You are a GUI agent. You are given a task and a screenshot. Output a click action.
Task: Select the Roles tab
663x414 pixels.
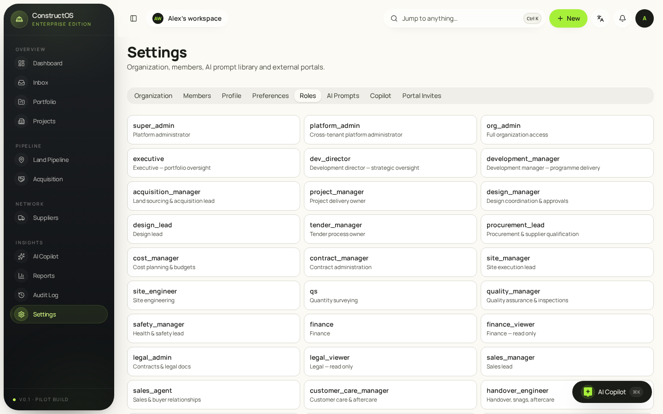308,96
